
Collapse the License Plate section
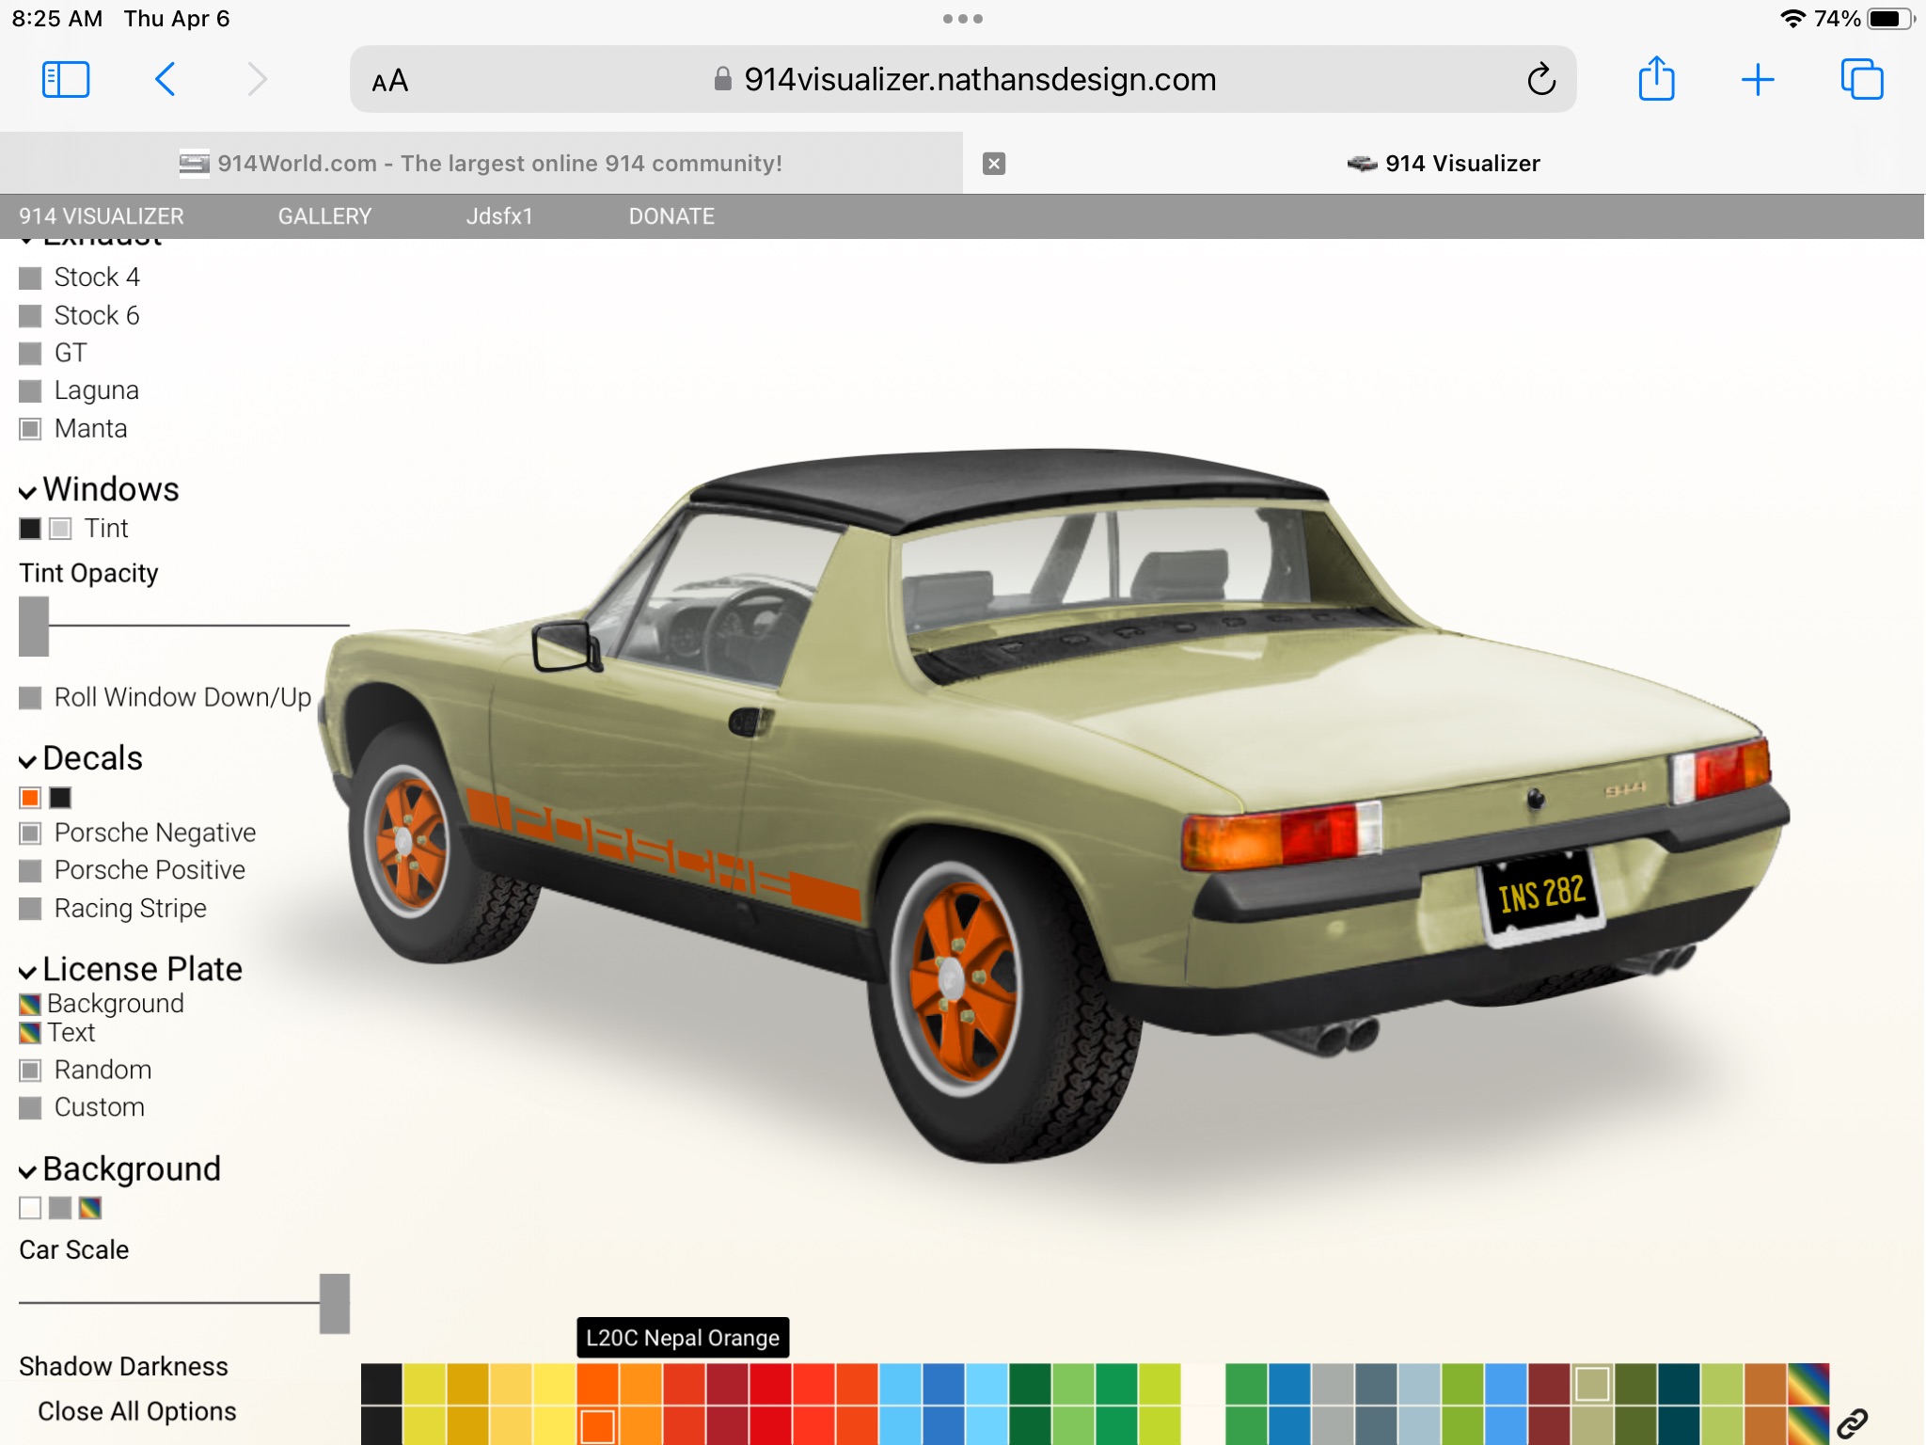tap(27, 971)
